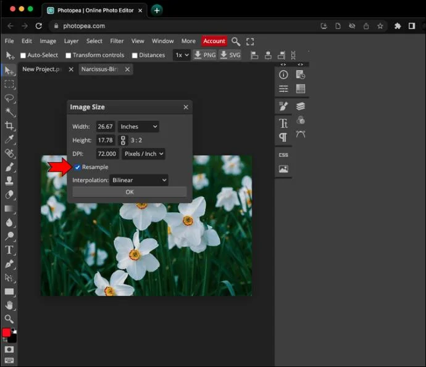This screenshot has height=367, width=426.
Task: Open the Character panel icon
Action: [283, 123]
